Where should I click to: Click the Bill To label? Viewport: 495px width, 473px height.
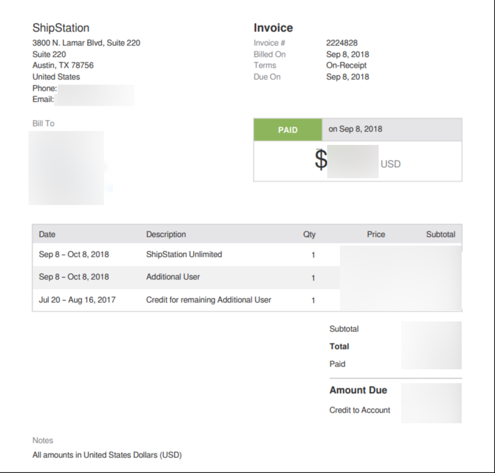point(44,124)
